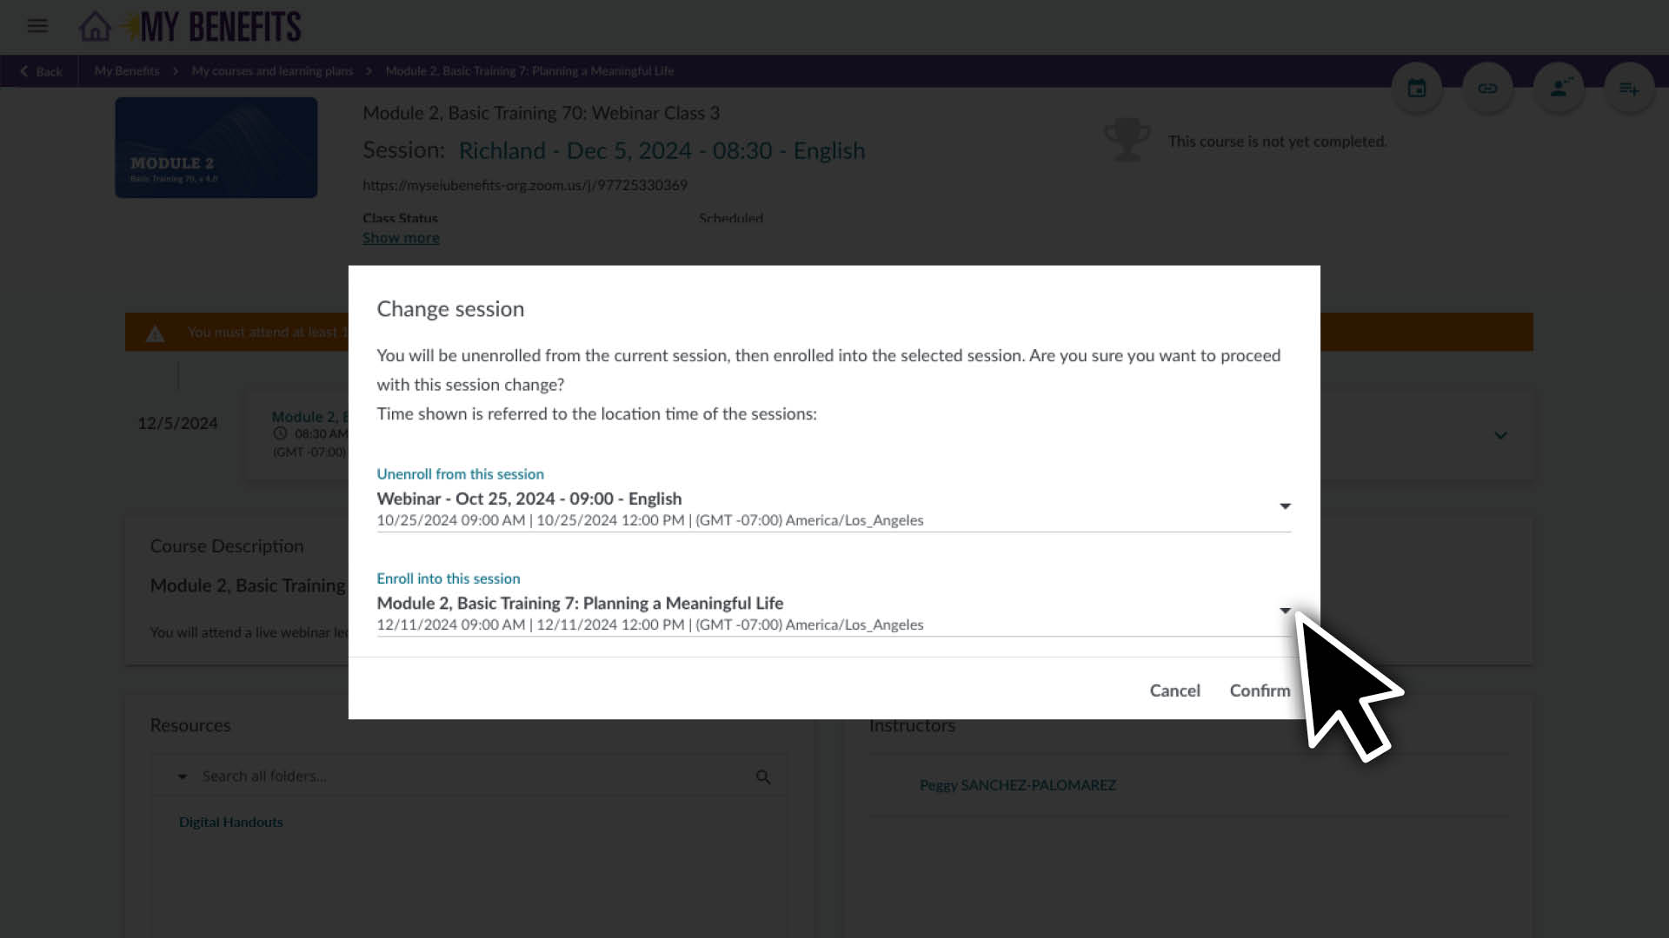Viewport: 1669px width, 938px height.
Task: Click Confirm to change the session
Action: pos(1259,690)
